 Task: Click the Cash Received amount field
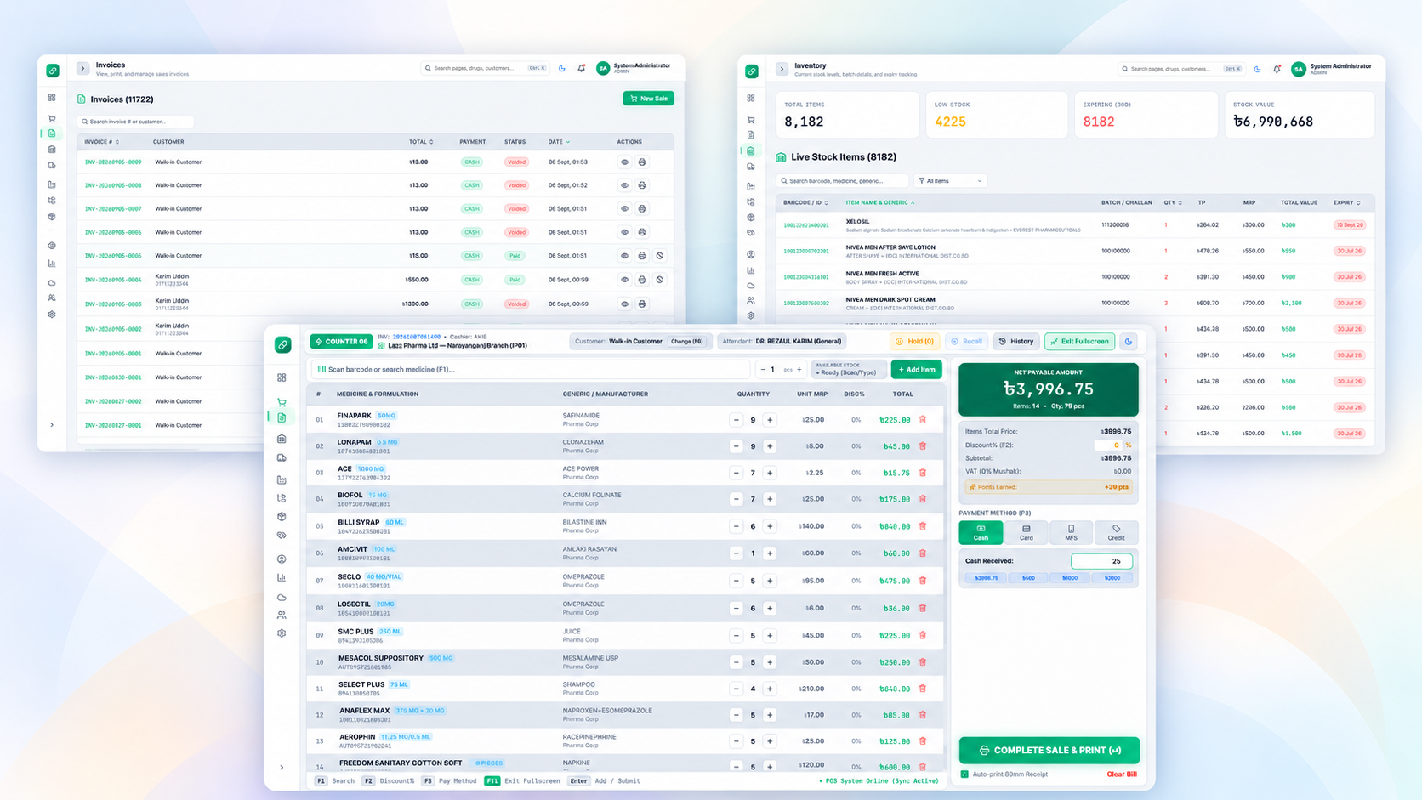click(x=1101, y=561)
